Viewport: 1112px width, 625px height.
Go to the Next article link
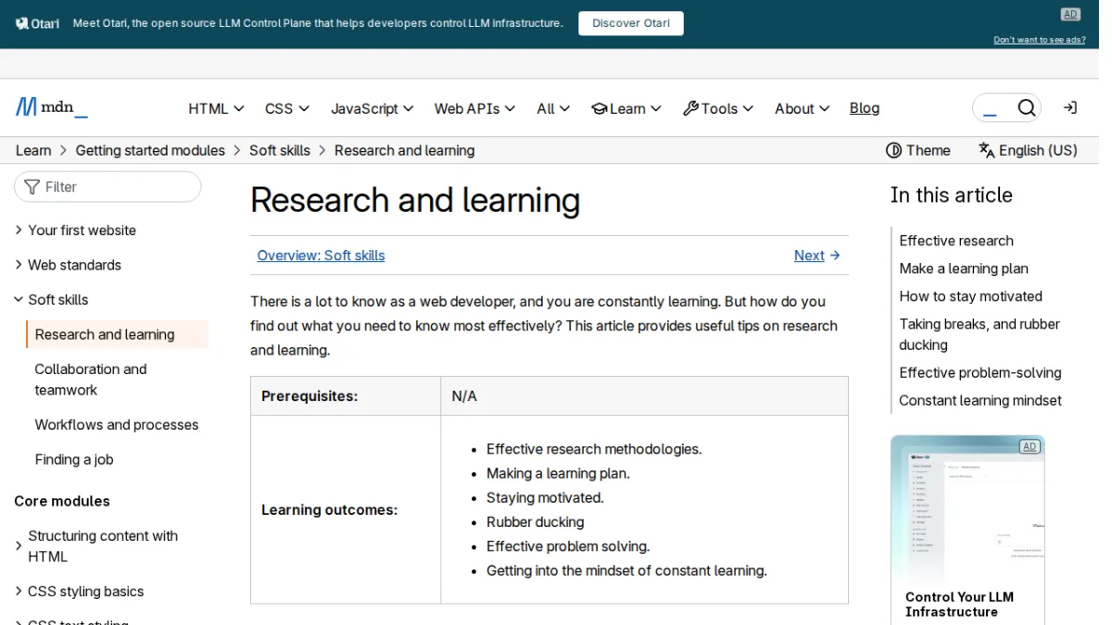tap(816, 256)
